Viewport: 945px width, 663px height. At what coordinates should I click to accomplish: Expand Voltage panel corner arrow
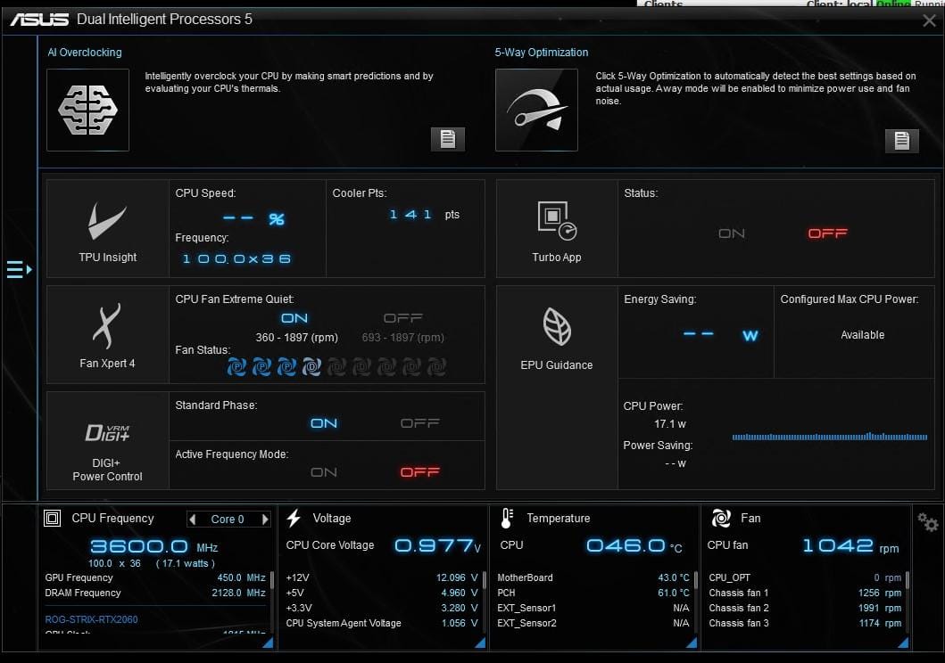pos(480,643)
